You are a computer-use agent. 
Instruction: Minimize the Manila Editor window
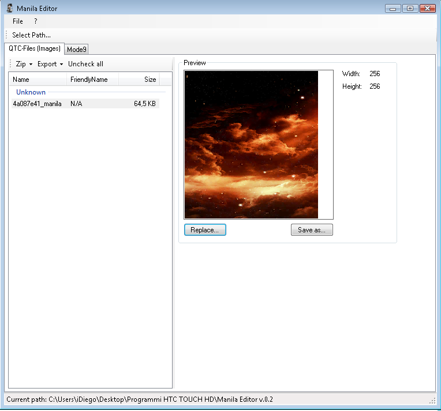(x=394, y=9)
